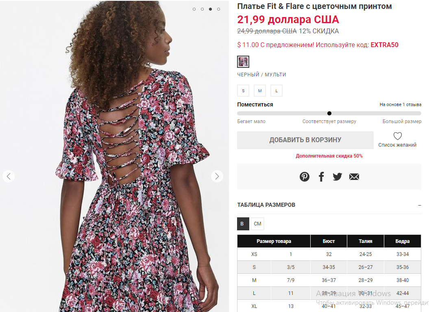Jump to the fourth image carousel dot
This screenshot has width=429, height=312.
(x=218, y=9)
